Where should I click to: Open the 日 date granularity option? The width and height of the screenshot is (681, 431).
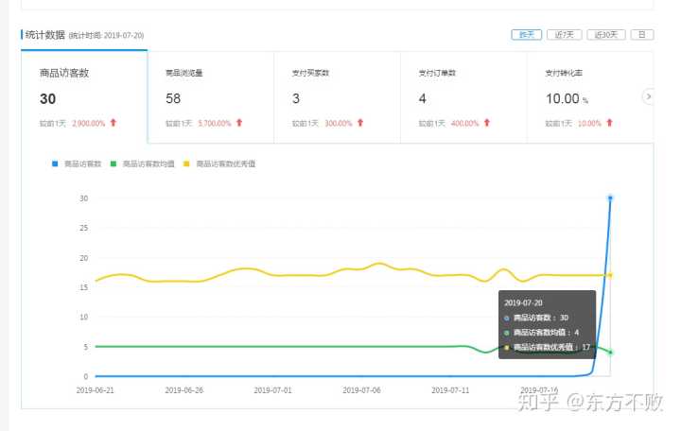[x=641, y=35]
